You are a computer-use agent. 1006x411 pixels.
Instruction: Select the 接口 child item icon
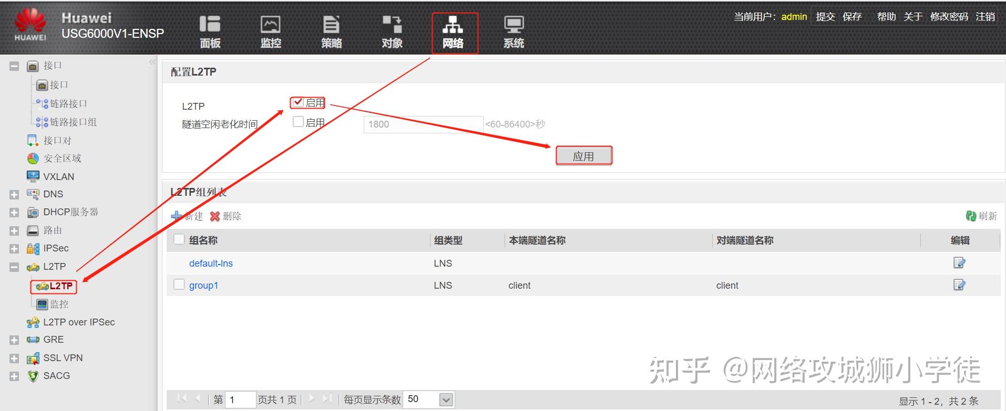click(x=42, y=85)
